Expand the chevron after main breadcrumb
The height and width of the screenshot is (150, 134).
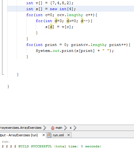65,128
